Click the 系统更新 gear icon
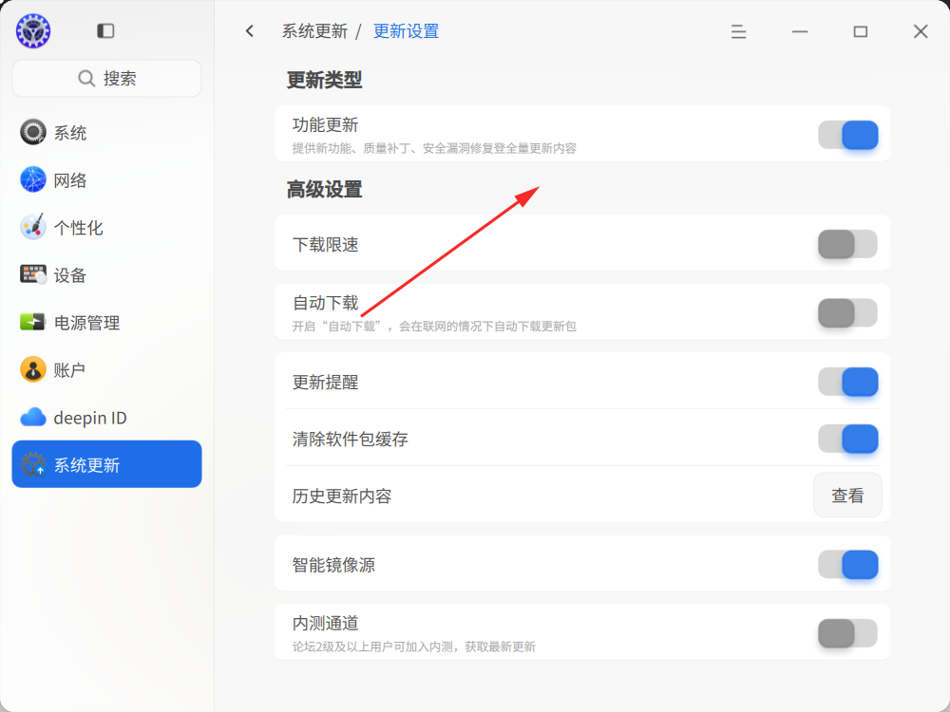 tap(32, 464)
